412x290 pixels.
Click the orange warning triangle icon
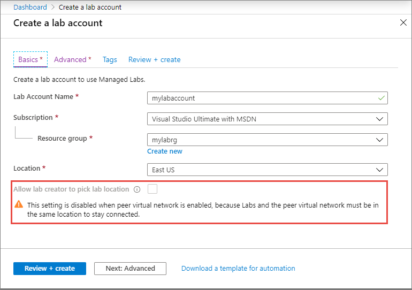[19, 204]
